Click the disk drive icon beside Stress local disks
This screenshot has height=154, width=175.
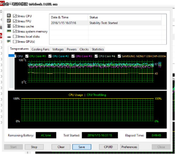(9, 36)
